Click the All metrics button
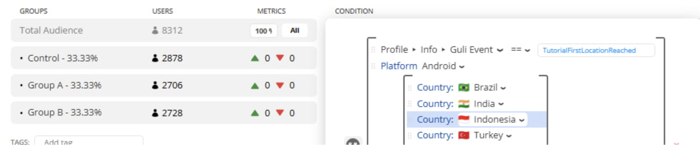Screen dimensions: 700x150 (295, 31)
